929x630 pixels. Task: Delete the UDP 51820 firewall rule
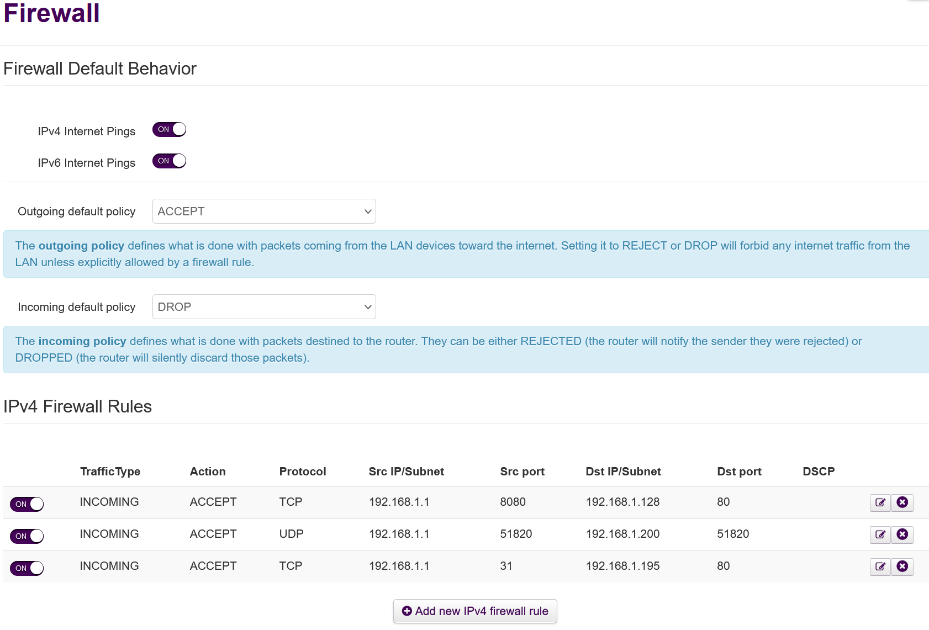tap(902, 534)
